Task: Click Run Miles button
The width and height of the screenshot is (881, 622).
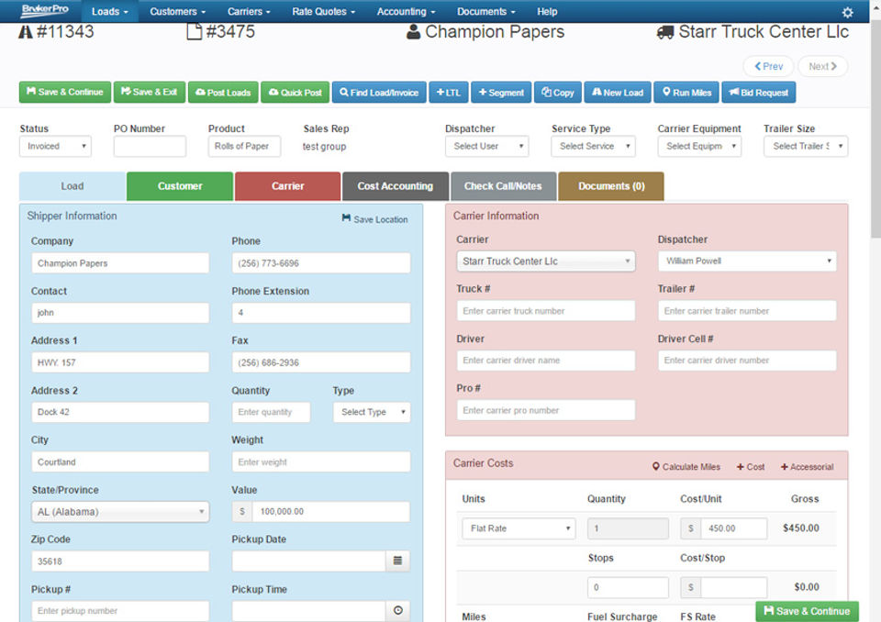Action: (686, 92)
